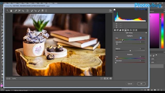This screenshot has height=93, width=165.
Task: Focus the Shadows Hue value field
Action: point(142,57)
